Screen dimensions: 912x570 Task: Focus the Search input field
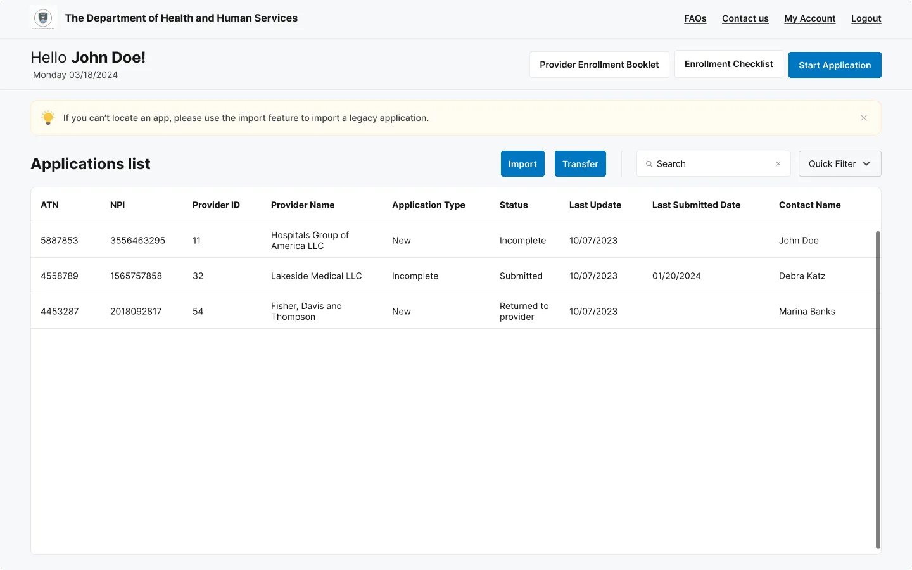(x=714, y=164)
